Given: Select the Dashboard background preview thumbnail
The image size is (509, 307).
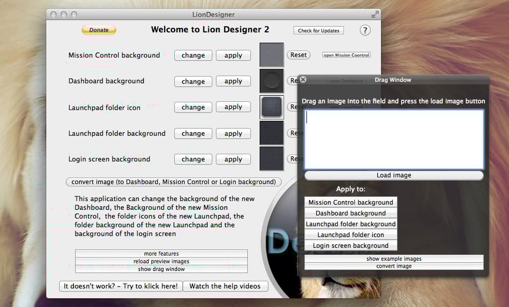Looking at the screenshot, I should pyautogui.click(x=271, y=81).
